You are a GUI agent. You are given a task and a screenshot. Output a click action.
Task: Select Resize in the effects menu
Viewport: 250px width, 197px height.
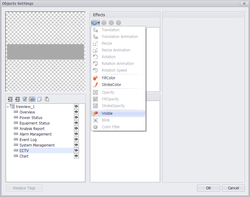click(x=118, y=43)
